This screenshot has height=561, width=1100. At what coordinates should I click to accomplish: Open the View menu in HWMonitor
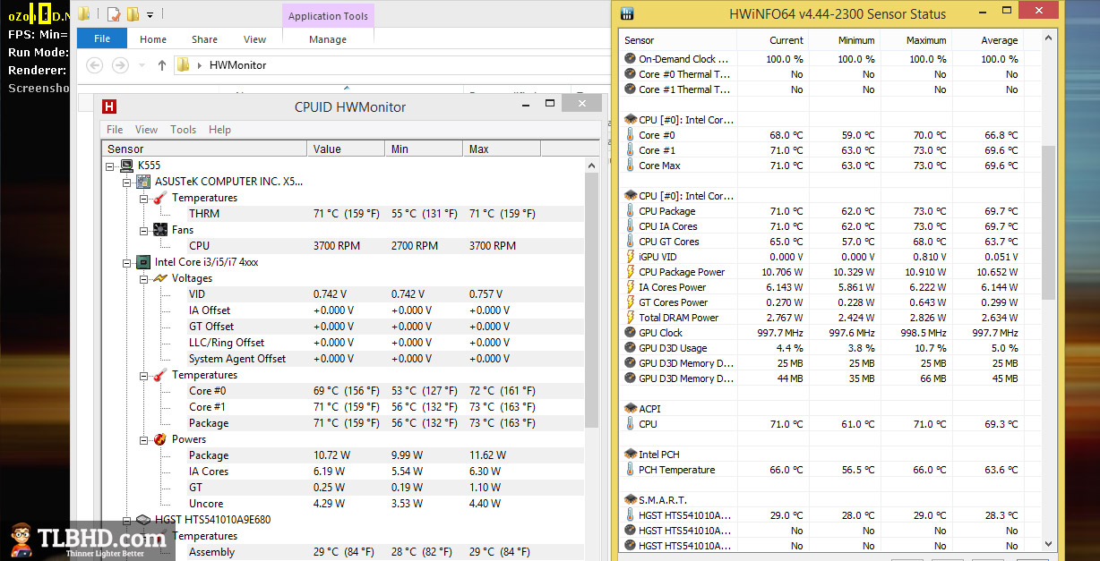click(x=146, y=130)
